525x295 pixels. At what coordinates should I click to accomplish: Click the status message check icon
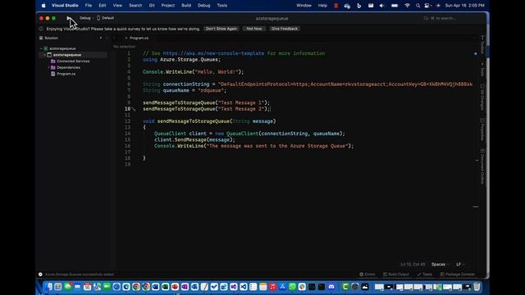[x=40, y=275]
